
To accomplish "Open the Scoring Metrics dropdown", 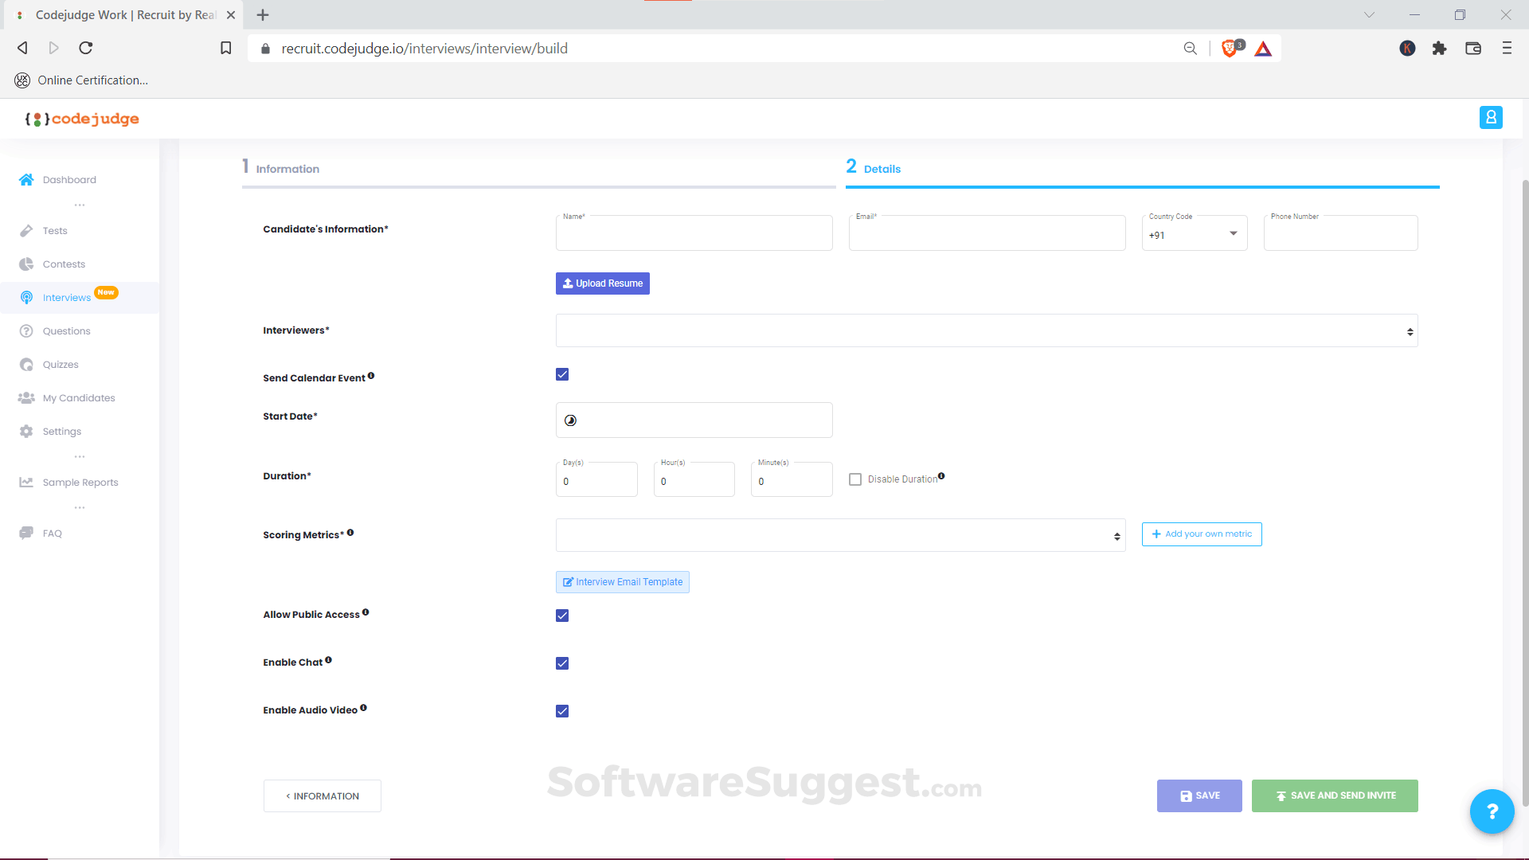I will pos(840,534).
